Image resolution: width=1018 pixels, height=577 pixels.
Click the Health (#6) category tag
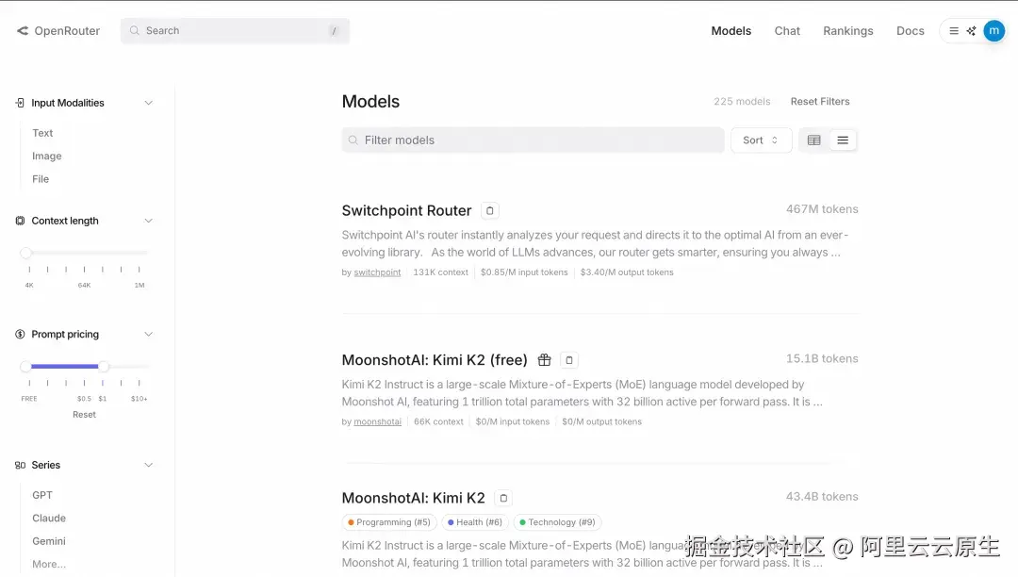(475, 522)
